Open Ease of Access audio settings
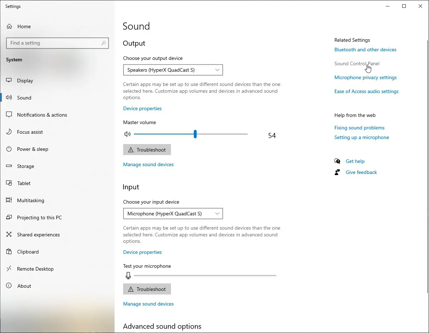This screenshot has width=429, height=333. point(367,91)
